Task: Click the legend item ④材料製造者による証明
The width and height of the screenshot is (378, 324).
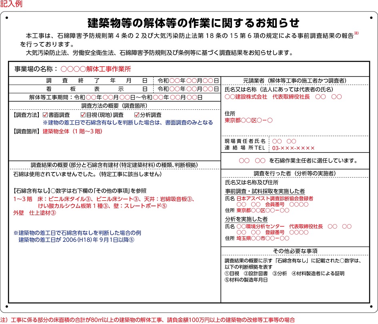Action: (x=318, y=273)
